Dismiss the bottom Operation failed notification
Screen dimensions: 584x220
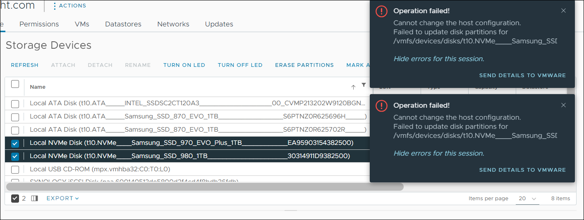(563, 105)
